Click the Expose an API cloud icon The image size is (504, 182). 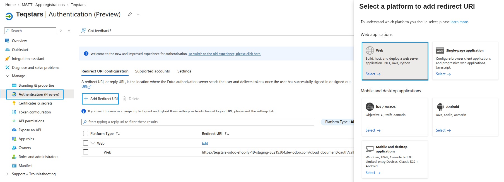pos(14,130)
